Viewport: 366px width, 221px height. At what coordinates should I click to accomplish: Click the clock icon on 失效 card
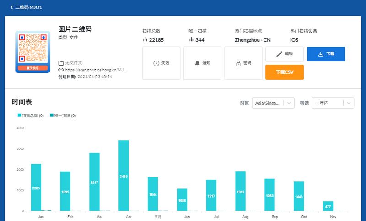(x=156, y=63)
